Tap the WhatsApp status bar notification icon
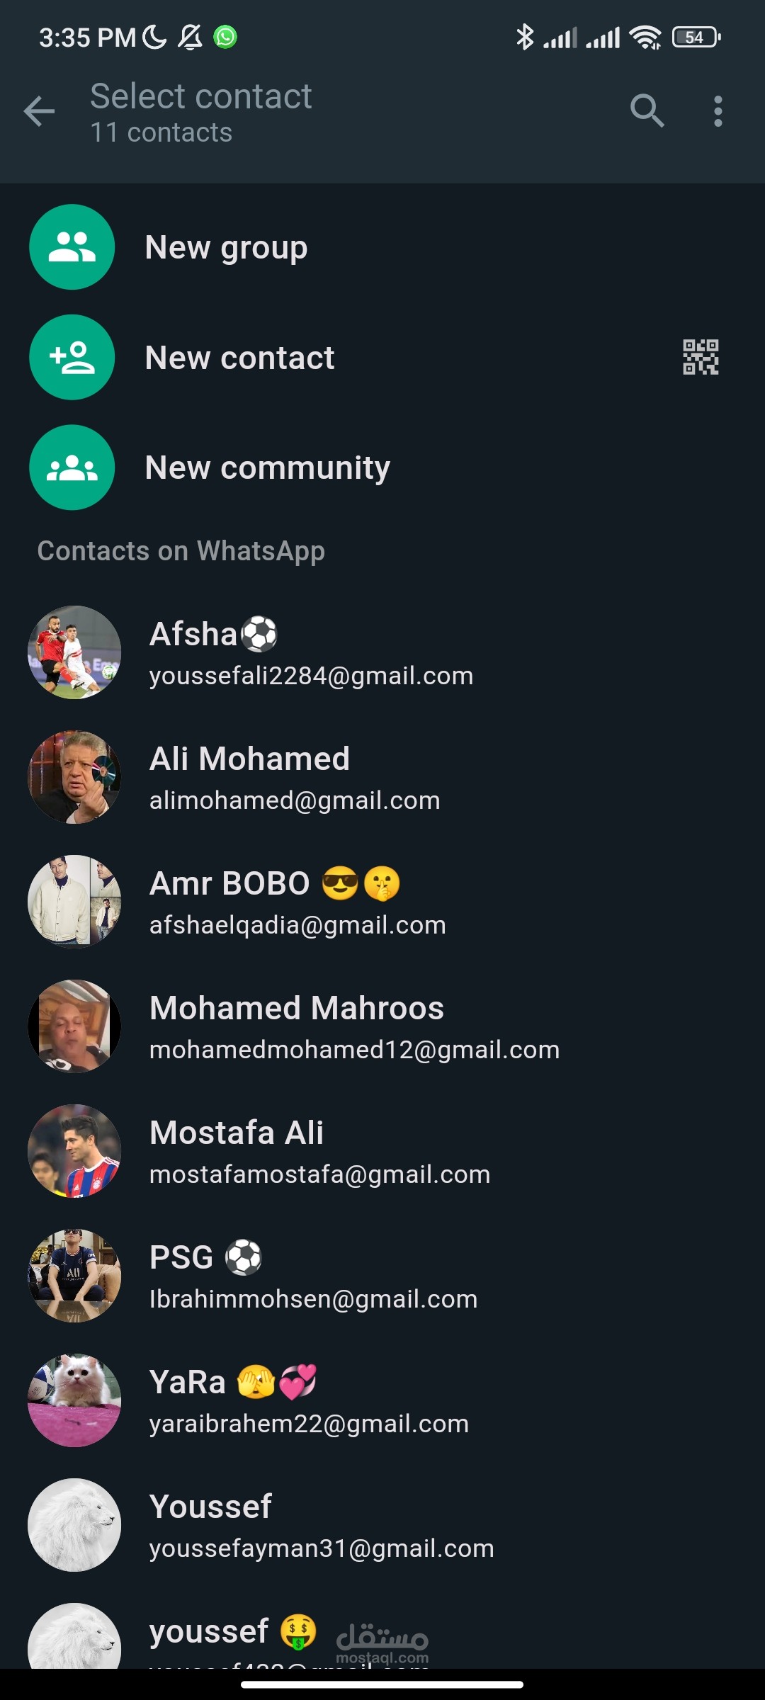 point(225,37)
